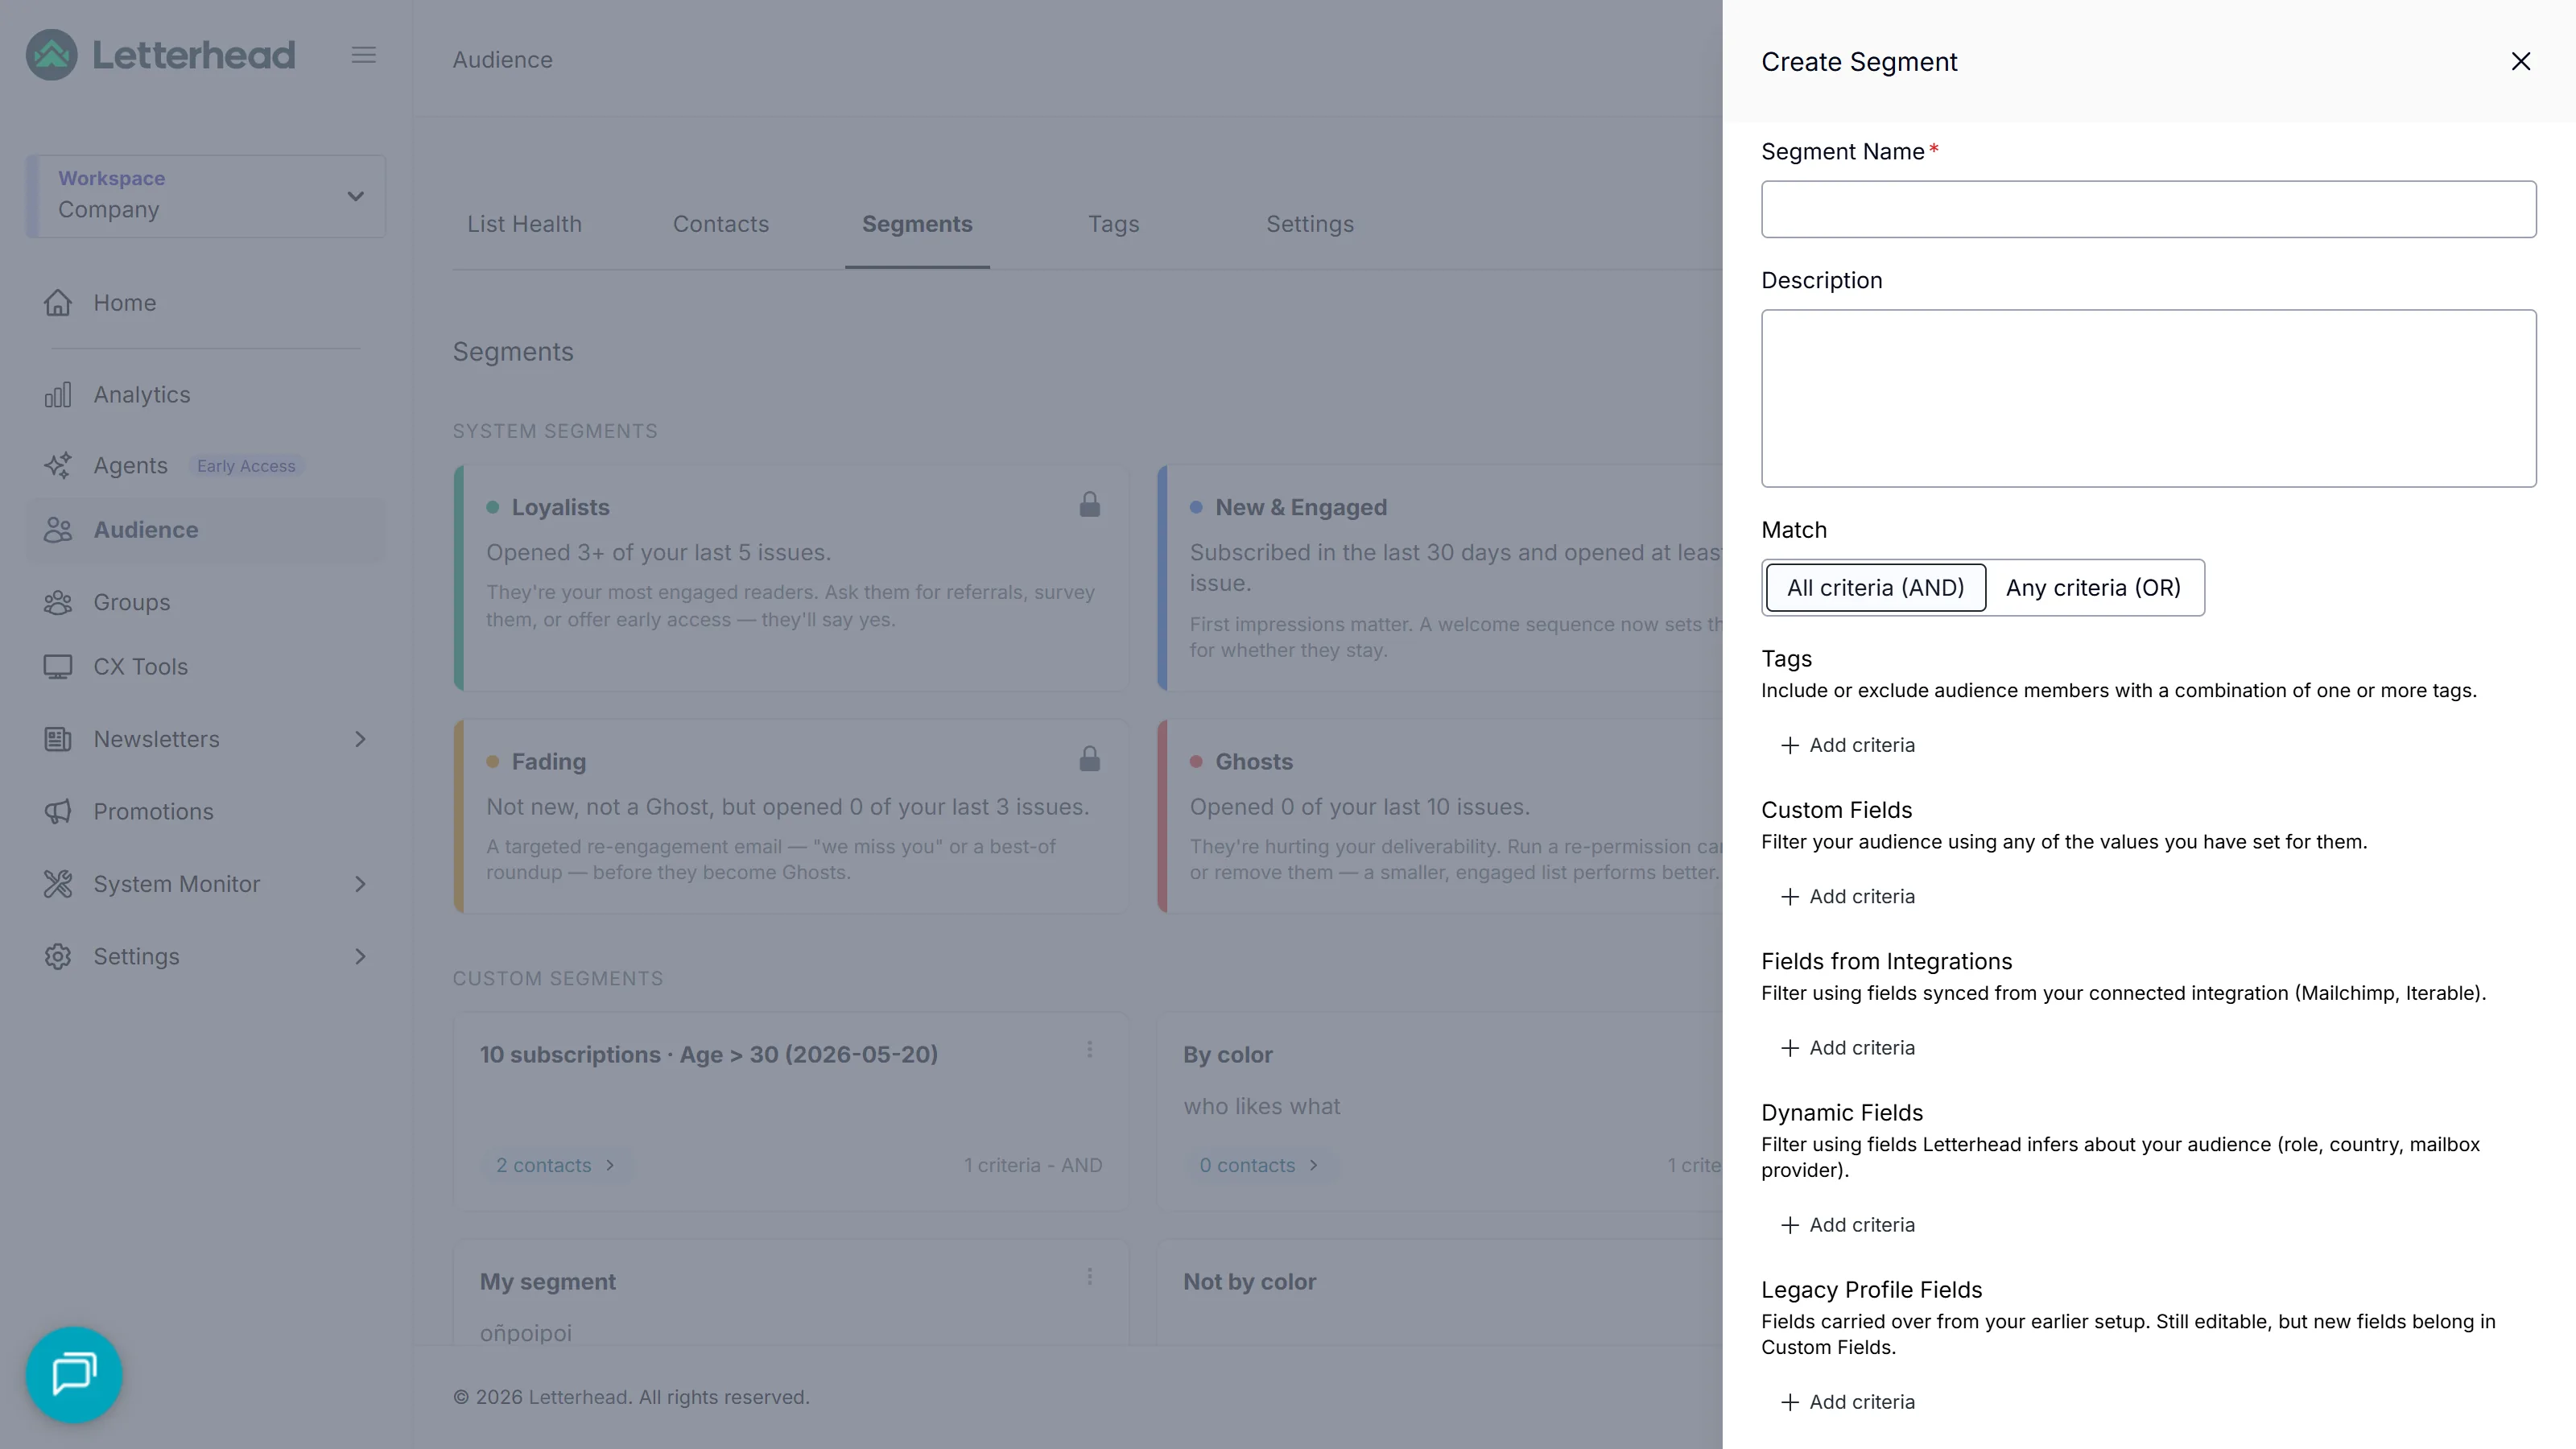Screen dimensions: 2576x1449
Task: Click the My segment title
Action: point(548,1282)
